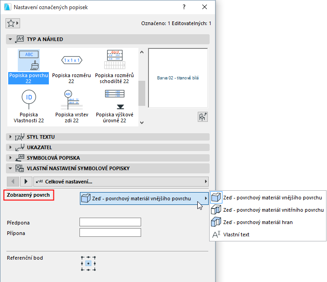
Task: Choose Zeď - povrchový materiál vnitřního povrchu option
Action: 268,210
